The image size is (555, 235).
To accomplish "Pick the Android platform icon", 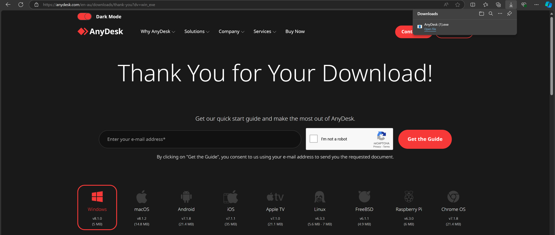I will [186, 197].
